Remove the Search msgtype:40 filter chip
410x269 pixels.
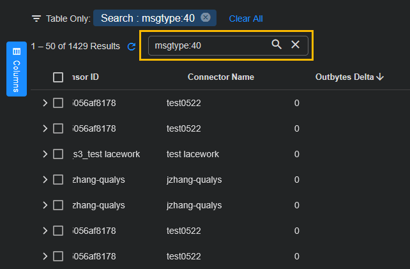[x=206, y=18]
